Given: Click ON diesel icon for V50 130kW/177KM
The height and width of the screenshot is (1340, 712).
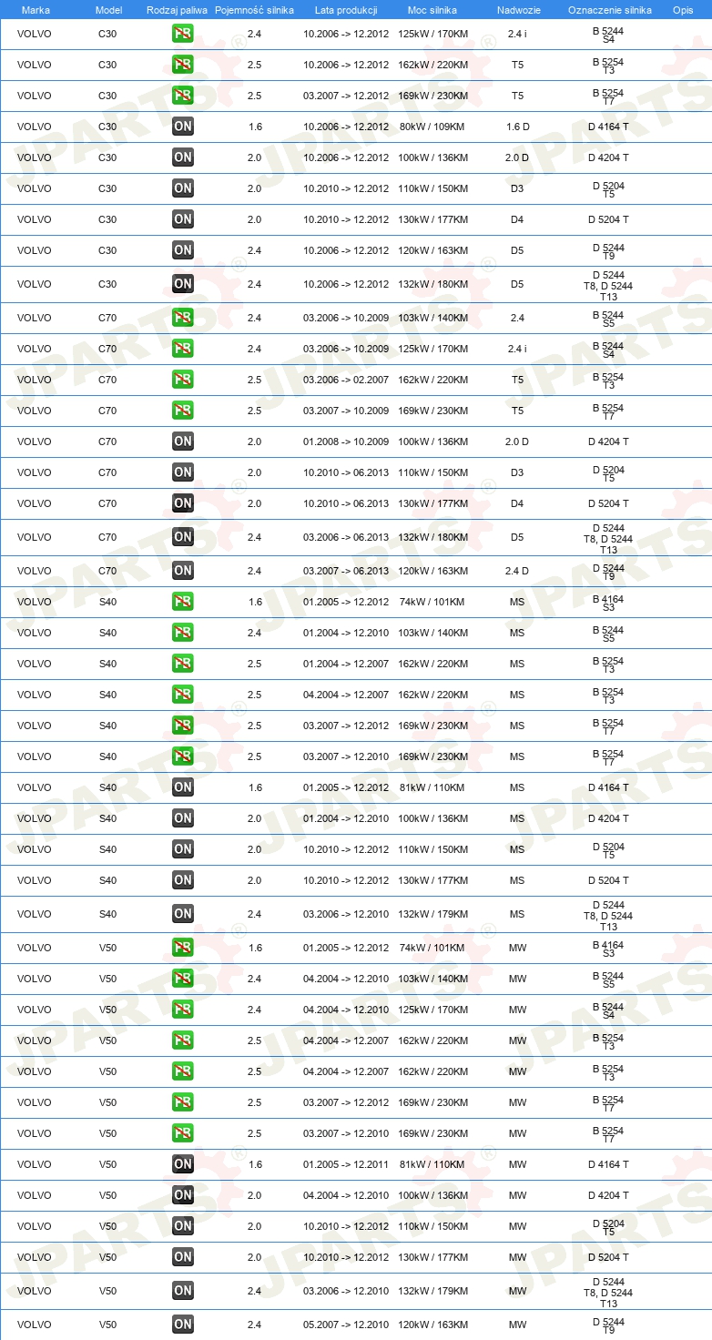Looking at the screenshot, I should [183, 1257].
